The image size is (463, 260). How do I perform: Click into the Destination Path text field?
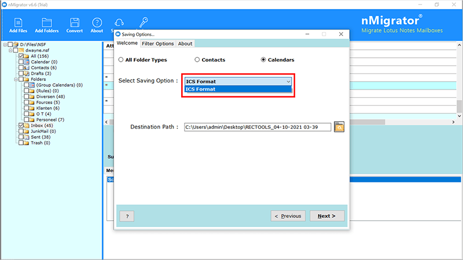258,127
